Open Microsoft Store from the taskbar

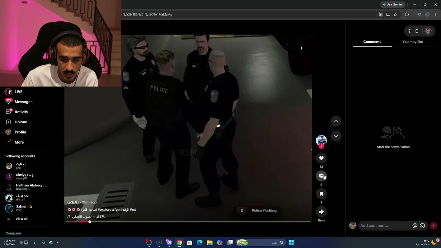click(189, 242)
